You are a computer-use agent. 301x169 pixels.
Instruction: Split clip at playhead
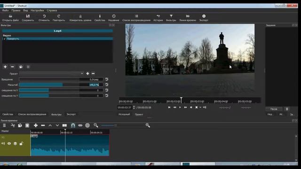(x=64, y=125)
